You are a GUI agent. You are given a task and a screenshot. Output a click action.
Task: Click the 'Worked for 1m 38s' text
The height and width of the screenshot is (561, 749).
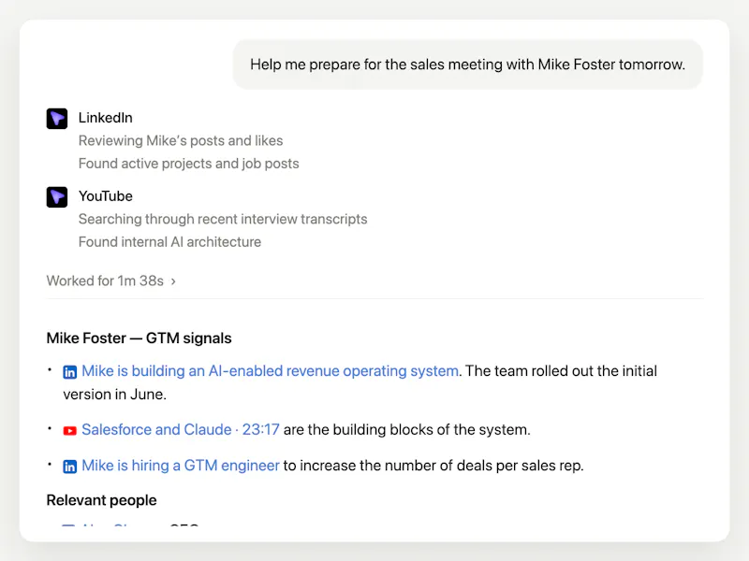point(105,280)
